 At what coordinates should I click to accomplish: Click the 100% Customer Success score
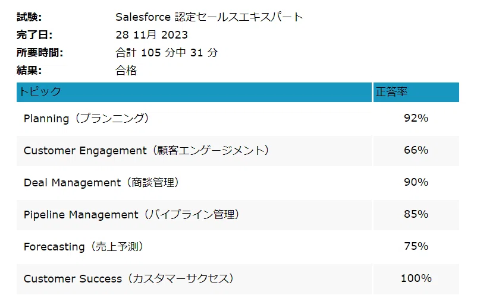pos(416,278)
